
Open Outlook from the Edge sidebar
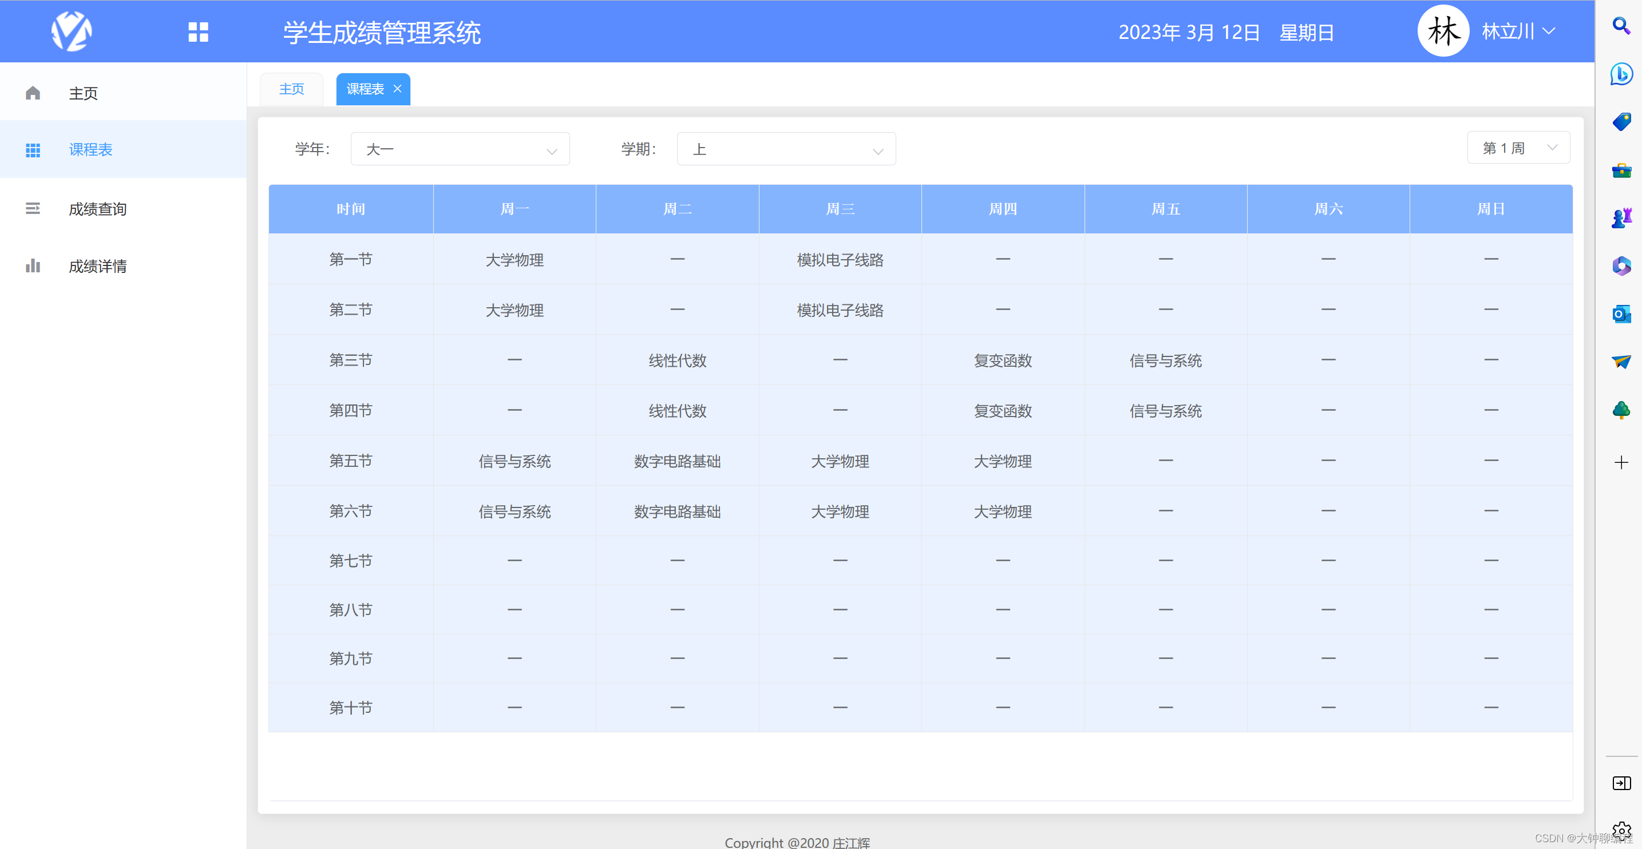tap(1621, 314)
